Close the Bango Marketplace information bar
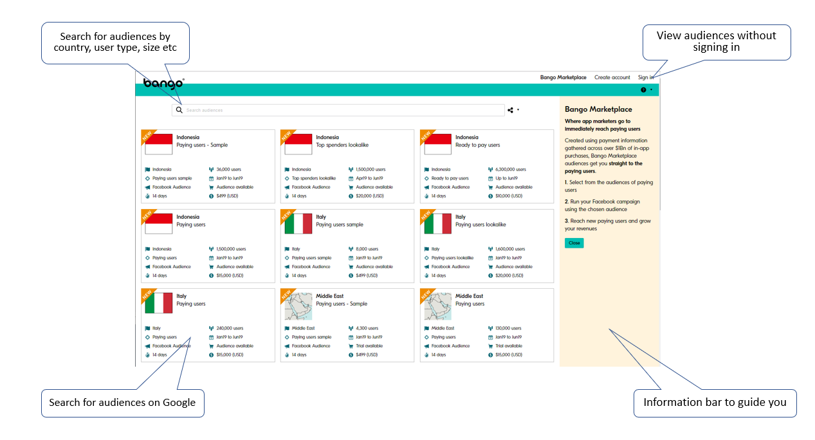The height and width of the screenshot is (440, 815). pyautogui.click(x=574, y=243)
